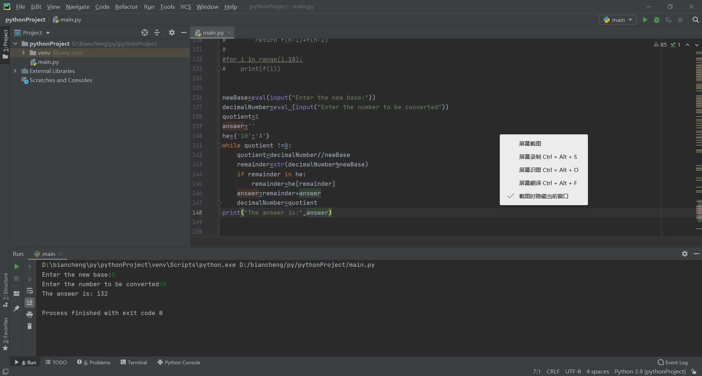Start debugging with the bug icon
Image resolution: width=702 pixels, height=376 pixels.
(x=657, y=20)
